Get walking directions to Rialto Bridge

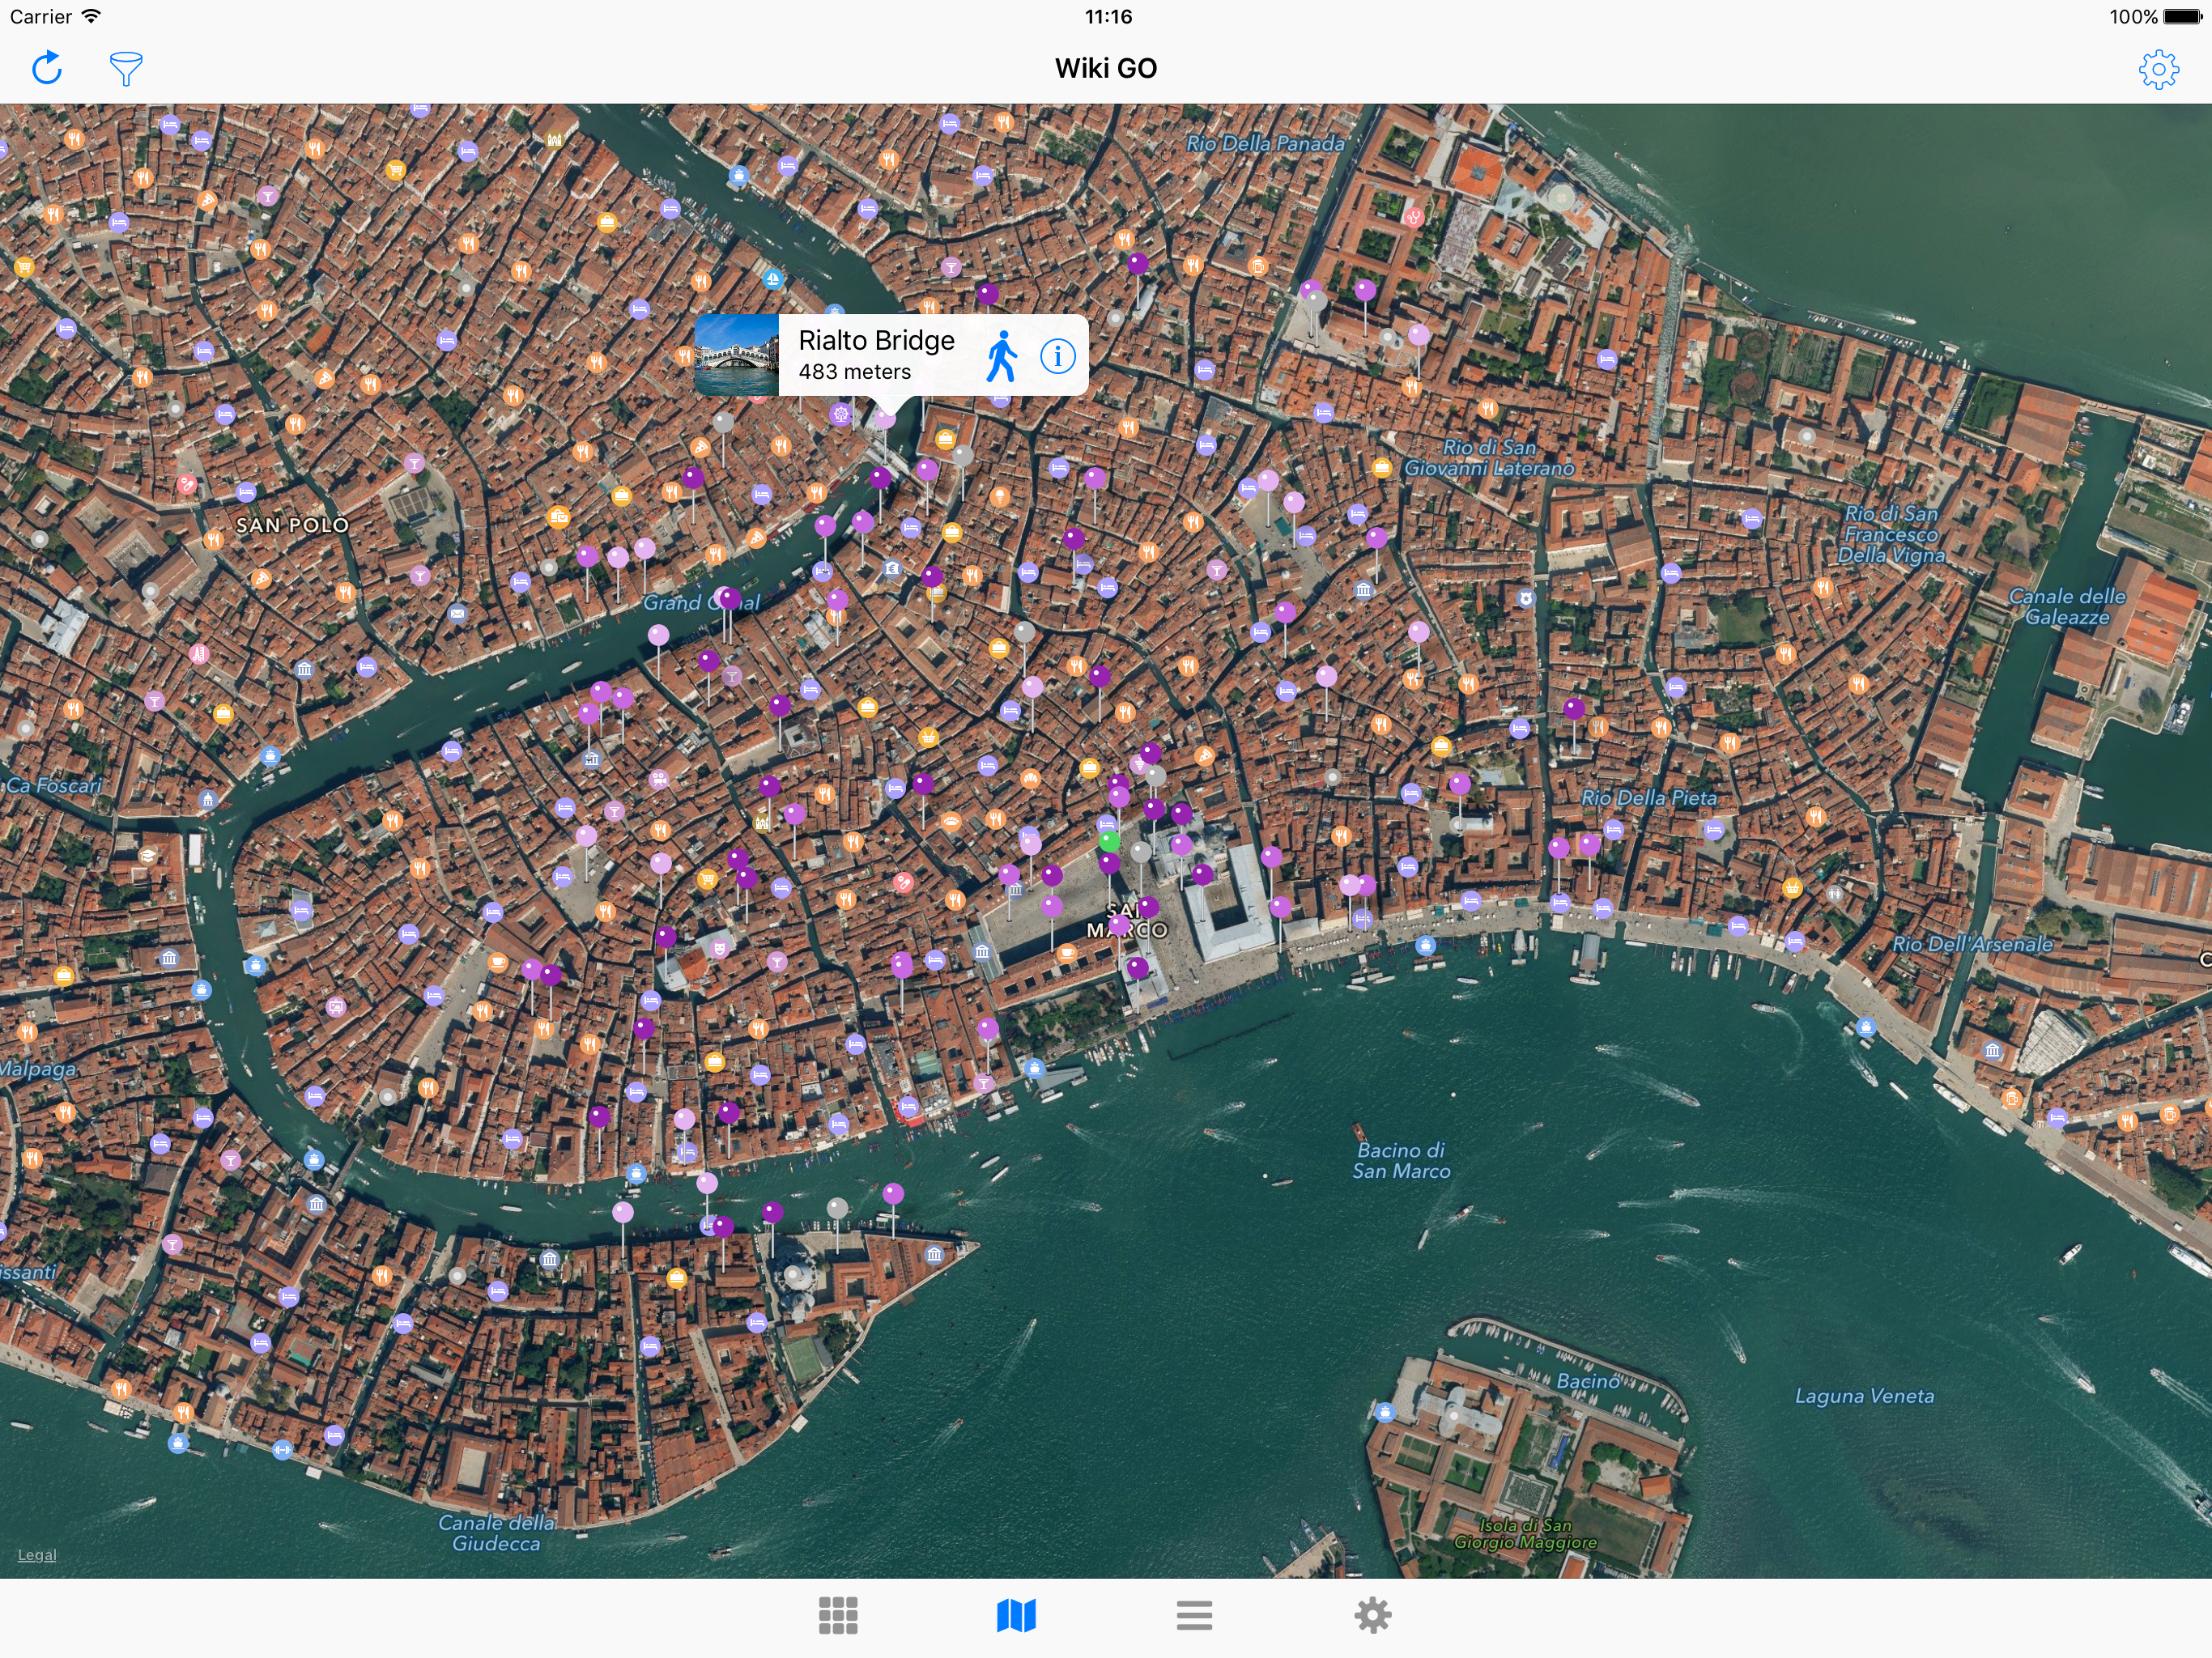pos(1001,356)
